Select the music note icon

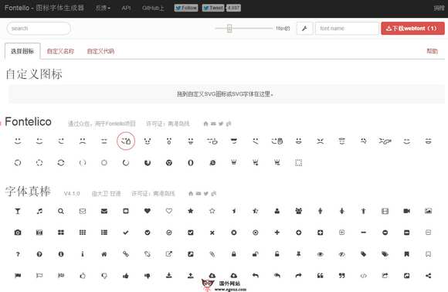(39, 211)
